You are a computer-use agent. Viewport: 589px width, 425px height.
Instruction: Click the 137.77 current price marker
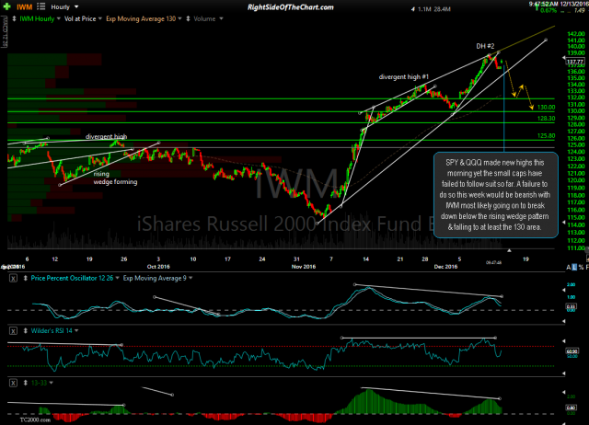575,62
